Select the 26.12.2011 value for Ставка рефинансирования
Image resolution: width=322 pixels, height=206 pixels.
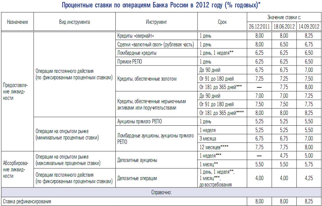click(x=259, y=202)
